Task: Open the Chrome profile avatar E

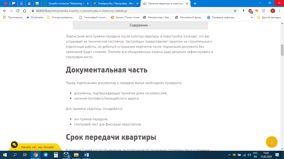Action: [273, 11]
